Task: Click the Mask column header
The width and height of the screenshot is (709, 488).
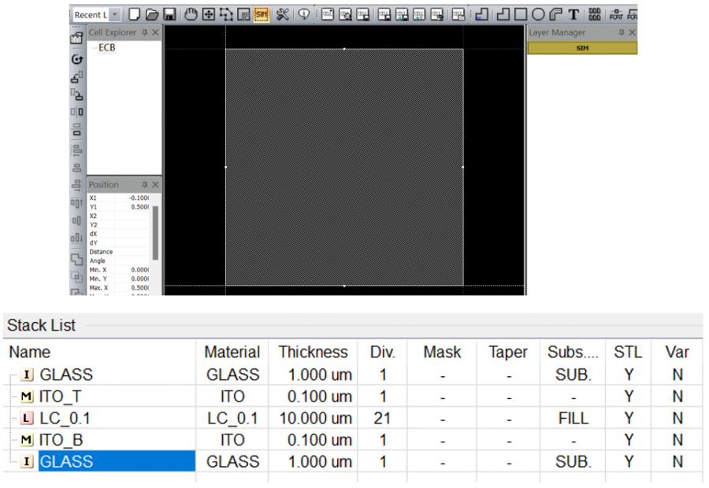Action: [x=442, y=352]
